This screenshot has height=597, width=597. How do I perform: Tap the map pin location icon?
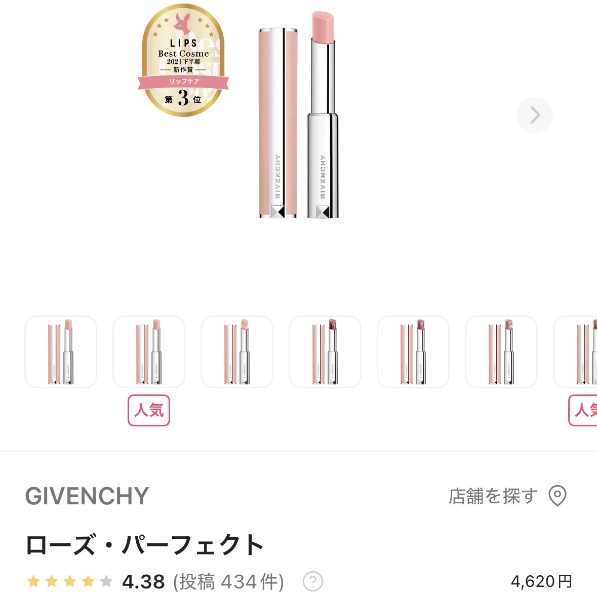tap(557, 496)
